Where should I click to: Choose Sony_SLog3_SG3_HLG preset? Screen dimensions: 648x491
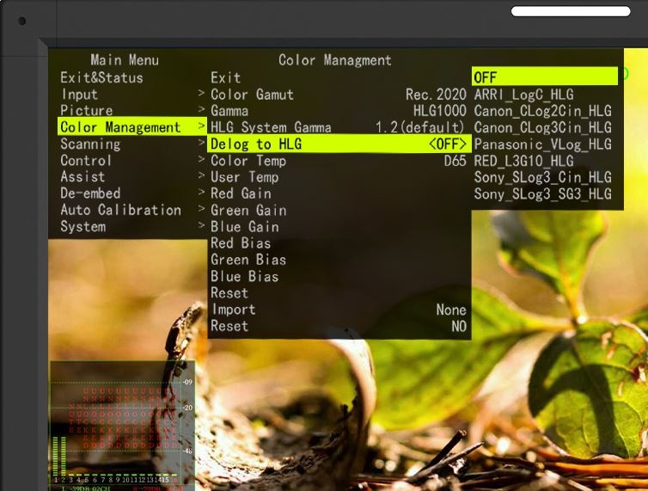[542, 193]
